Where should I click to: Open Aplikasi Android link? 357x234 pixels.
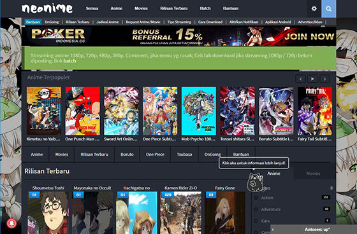tap(278, 22)
